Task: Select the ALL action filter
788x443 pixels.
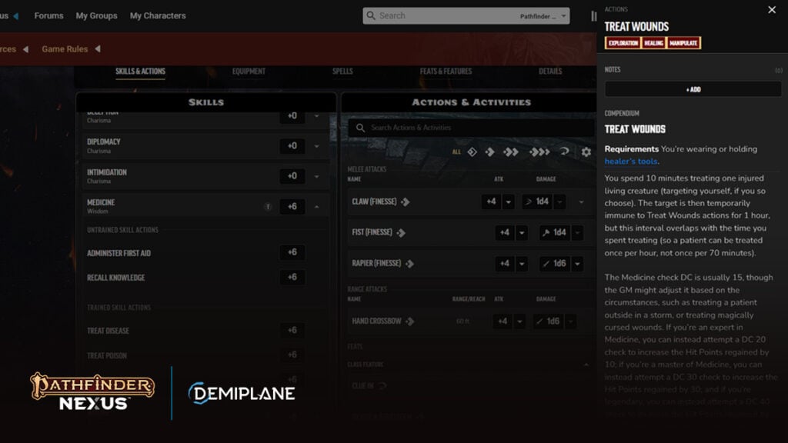Action: (x=456, y=152)
